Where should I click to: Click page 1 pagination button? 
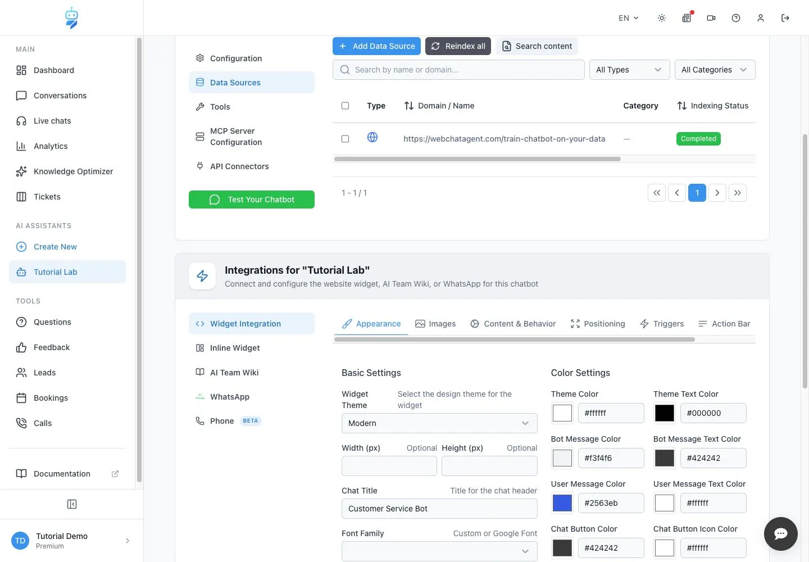(697, 193)
